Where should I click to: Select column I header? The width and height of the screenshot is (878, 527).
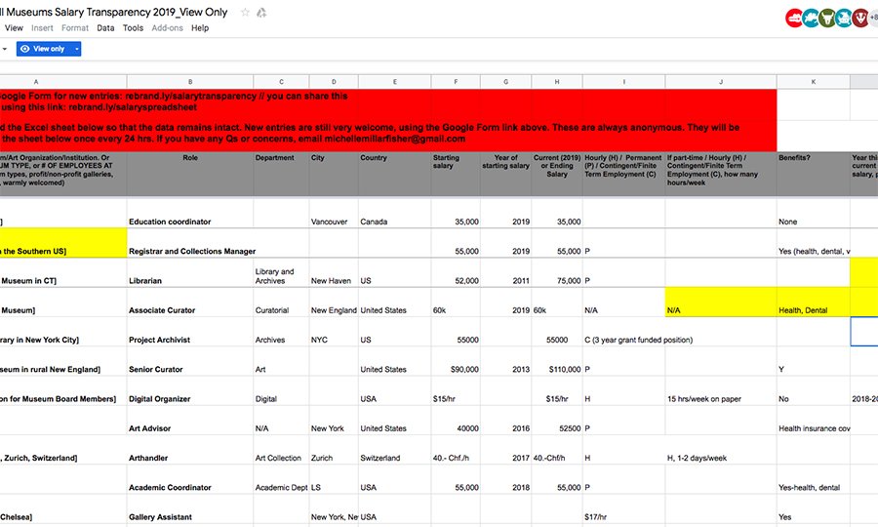[623, 82]
